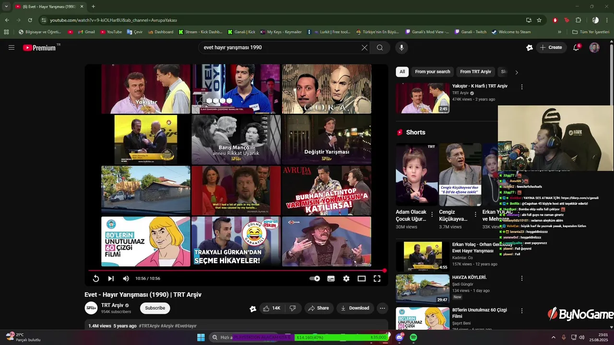The width and height of the screenshot is (614, 345).
Task: Click the video progress bar
Action: click(x=236, y=270)
